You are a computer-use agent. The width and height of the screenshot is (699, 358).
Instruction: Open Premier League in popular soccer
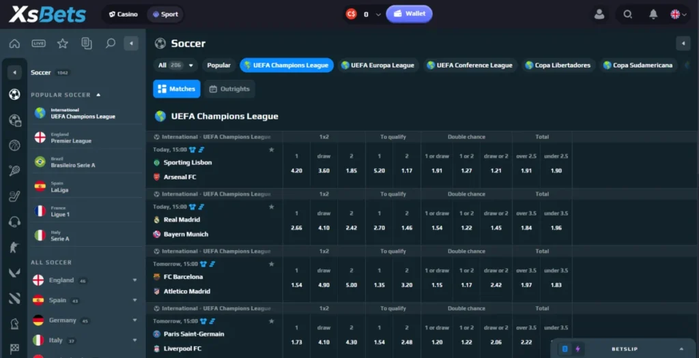point(71,138)
